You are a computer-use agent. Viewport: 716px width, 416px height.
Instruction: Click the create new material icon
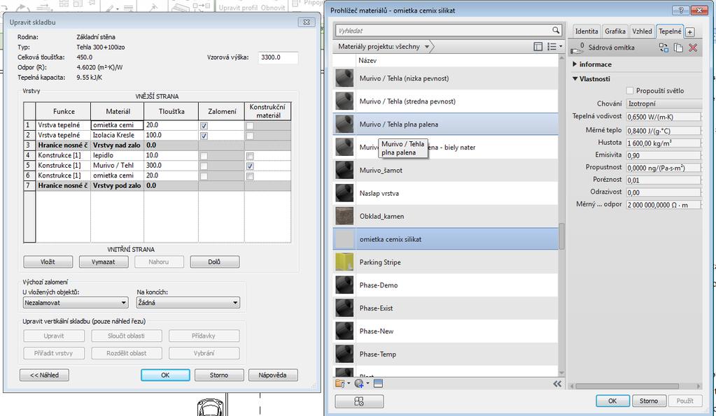(359, 384)
